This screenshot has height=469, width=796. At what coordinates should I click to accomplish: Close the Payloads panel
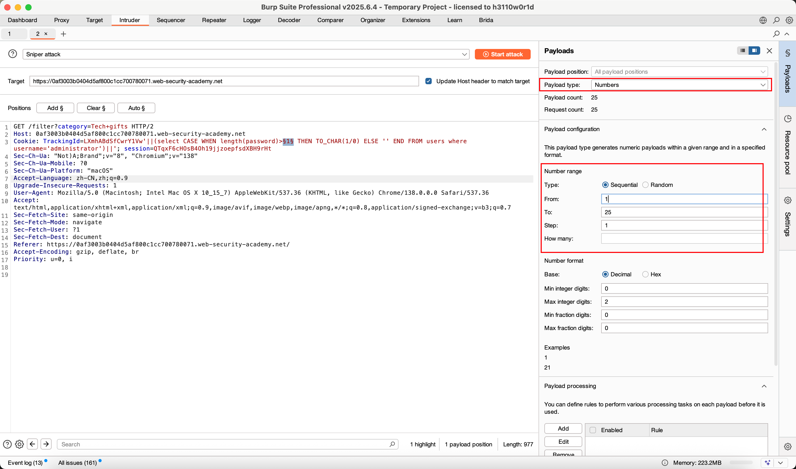click(x=769, y=51)
